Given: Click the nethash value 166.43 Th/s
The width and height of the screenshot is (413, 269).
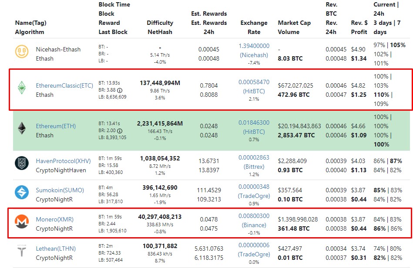Looking at the screenshot, I should pyautogui.click(x=160, y=131).
